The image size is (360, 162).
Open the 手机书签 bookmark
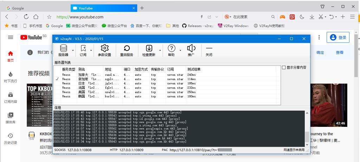(33, 26)
